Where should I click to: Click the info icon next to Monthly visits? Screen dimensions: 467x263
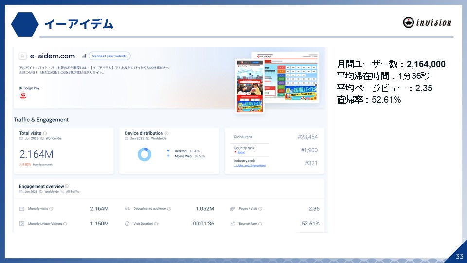pos(51,209)
